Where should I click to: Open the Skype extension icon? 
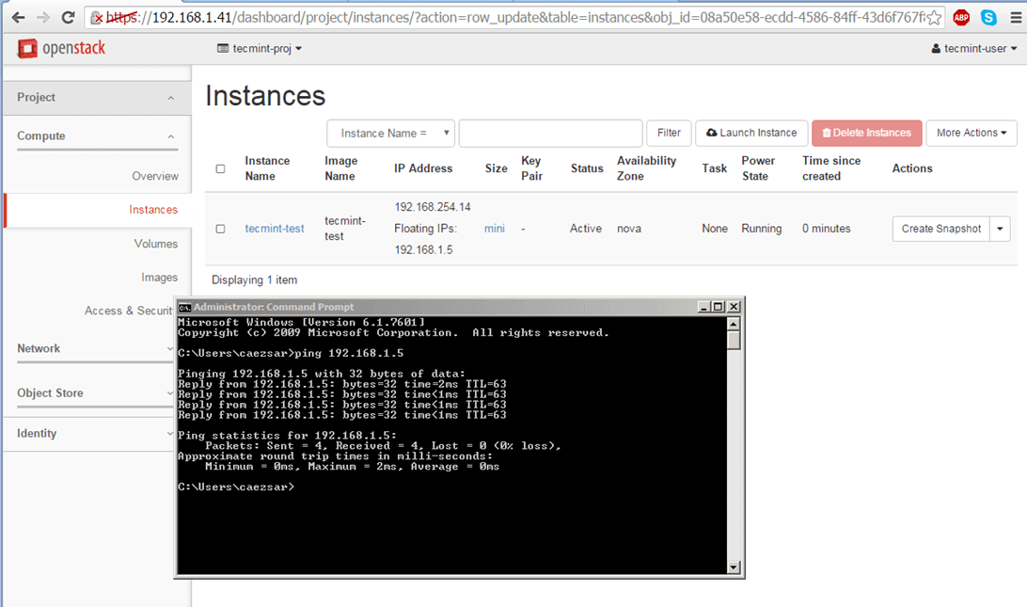point(988,17)
